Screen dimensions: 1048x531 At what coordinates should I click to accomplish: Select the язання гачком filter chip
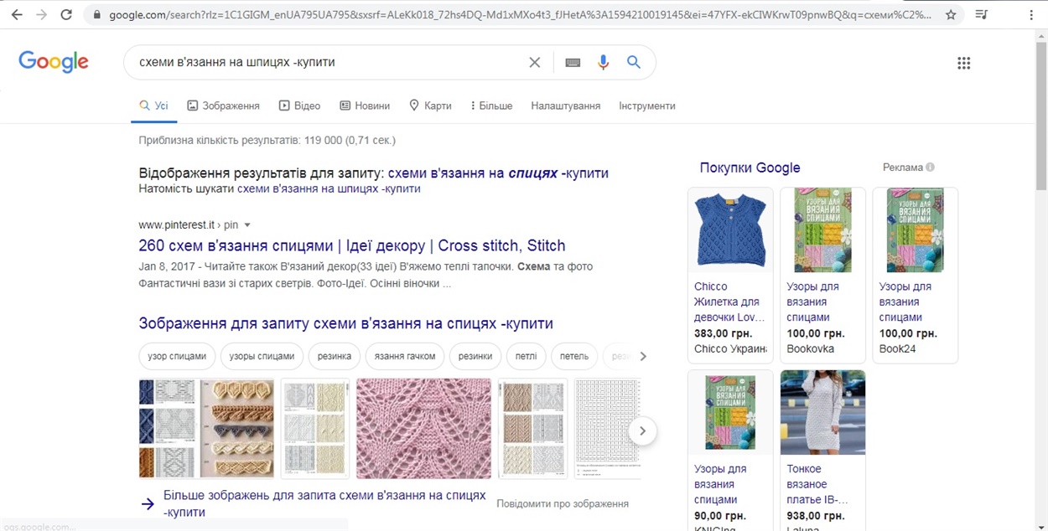point(405,356)
